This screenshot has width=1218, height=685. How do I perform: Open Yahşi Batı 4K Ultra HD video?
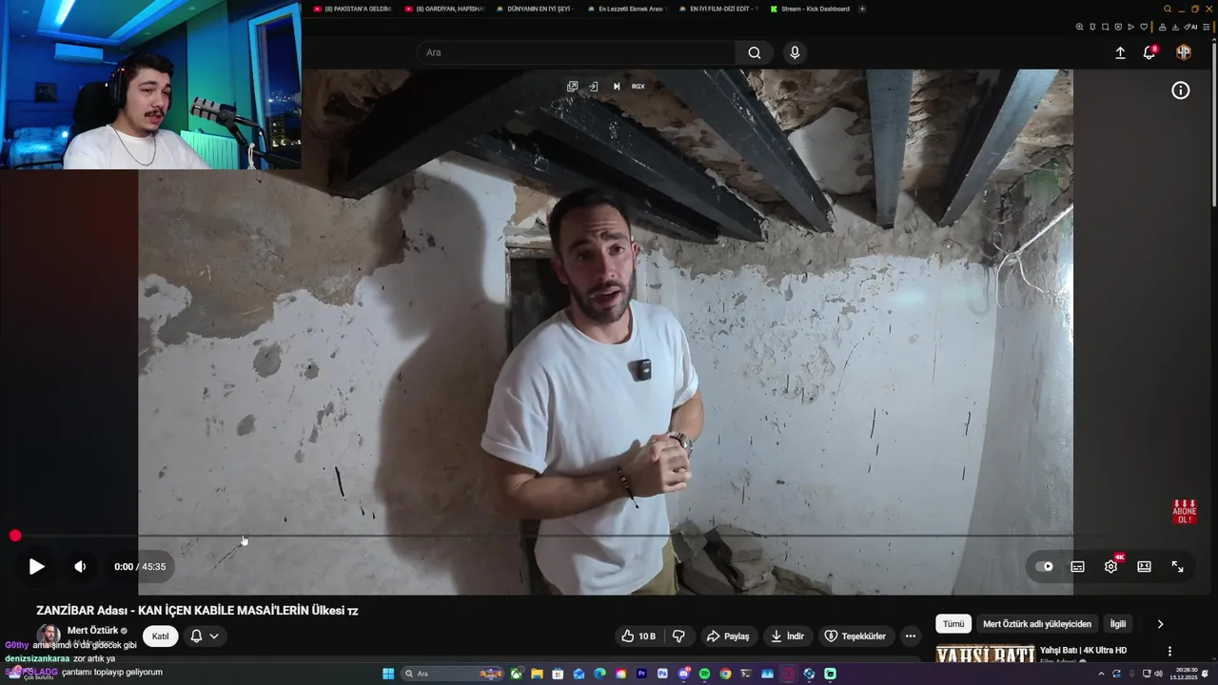1083,650
